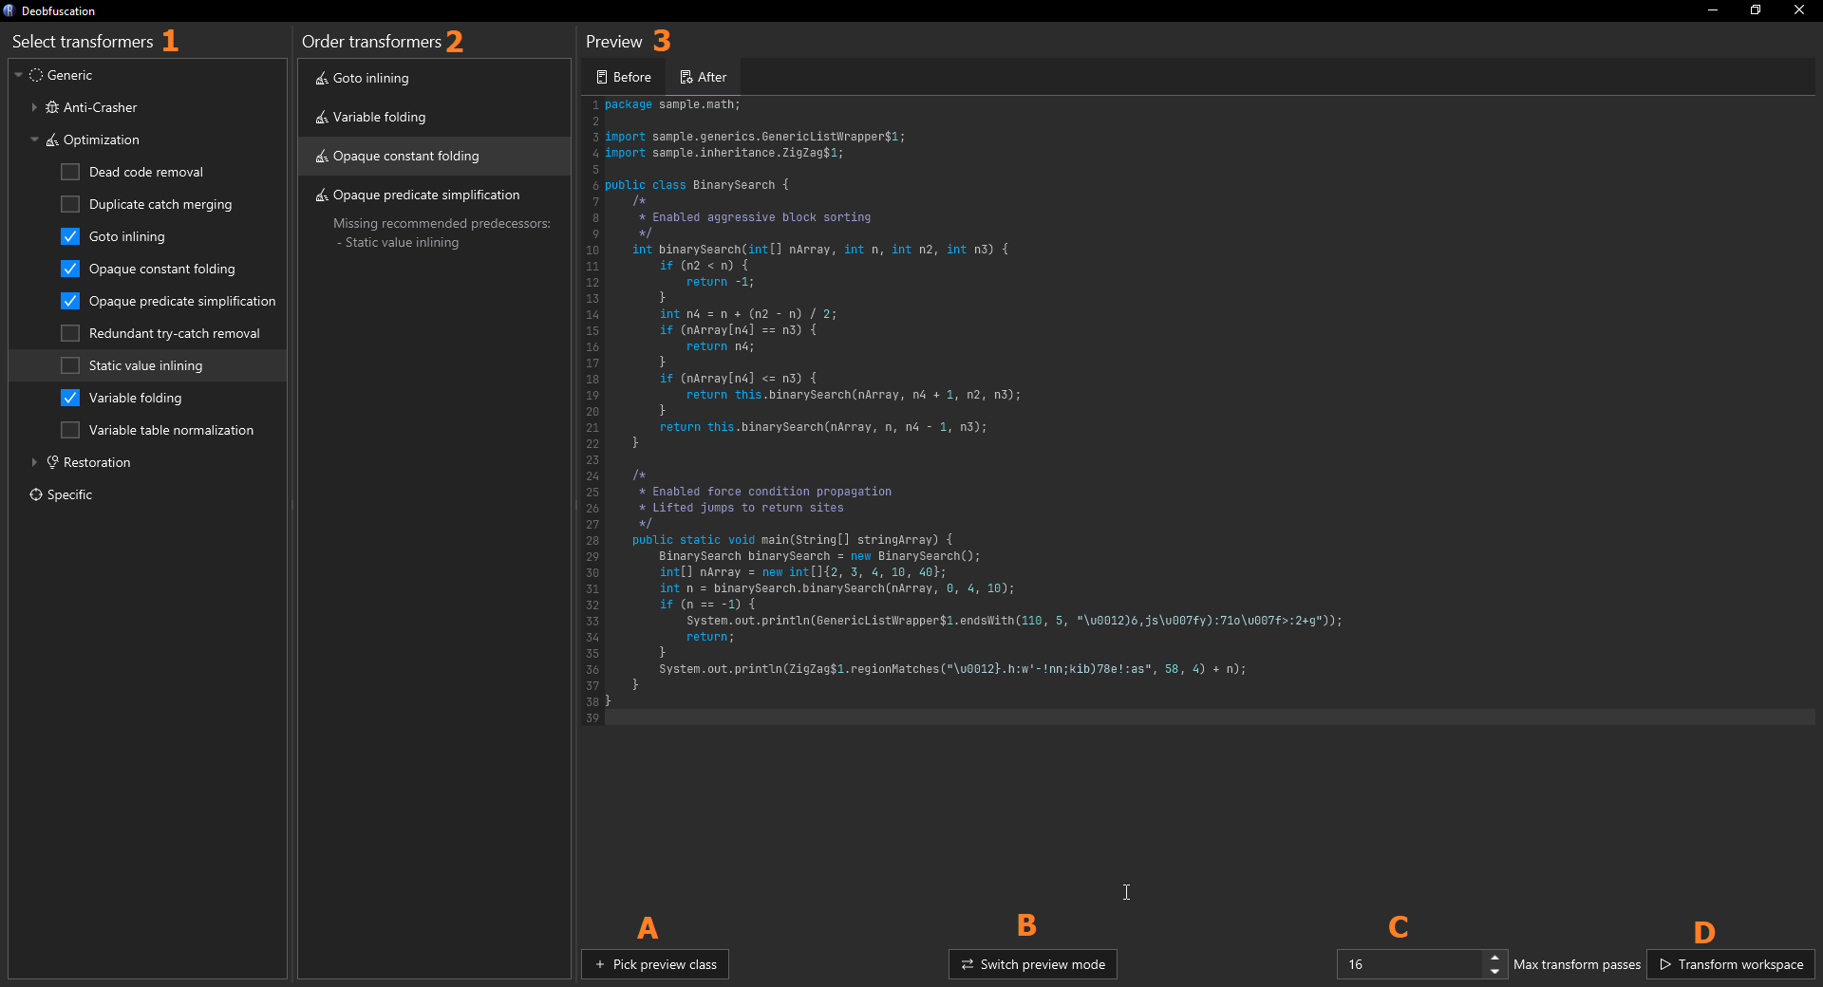Enable Dead code removal checkbox
Image resolution: width=1823 pixels, height=987 pixels.
tap(70, 172)
